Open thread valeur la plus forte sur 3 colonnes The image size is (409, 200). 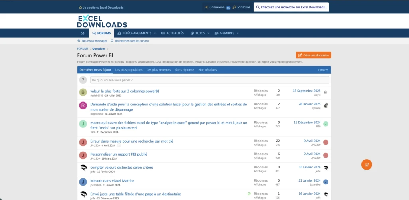tap(125, 91)
